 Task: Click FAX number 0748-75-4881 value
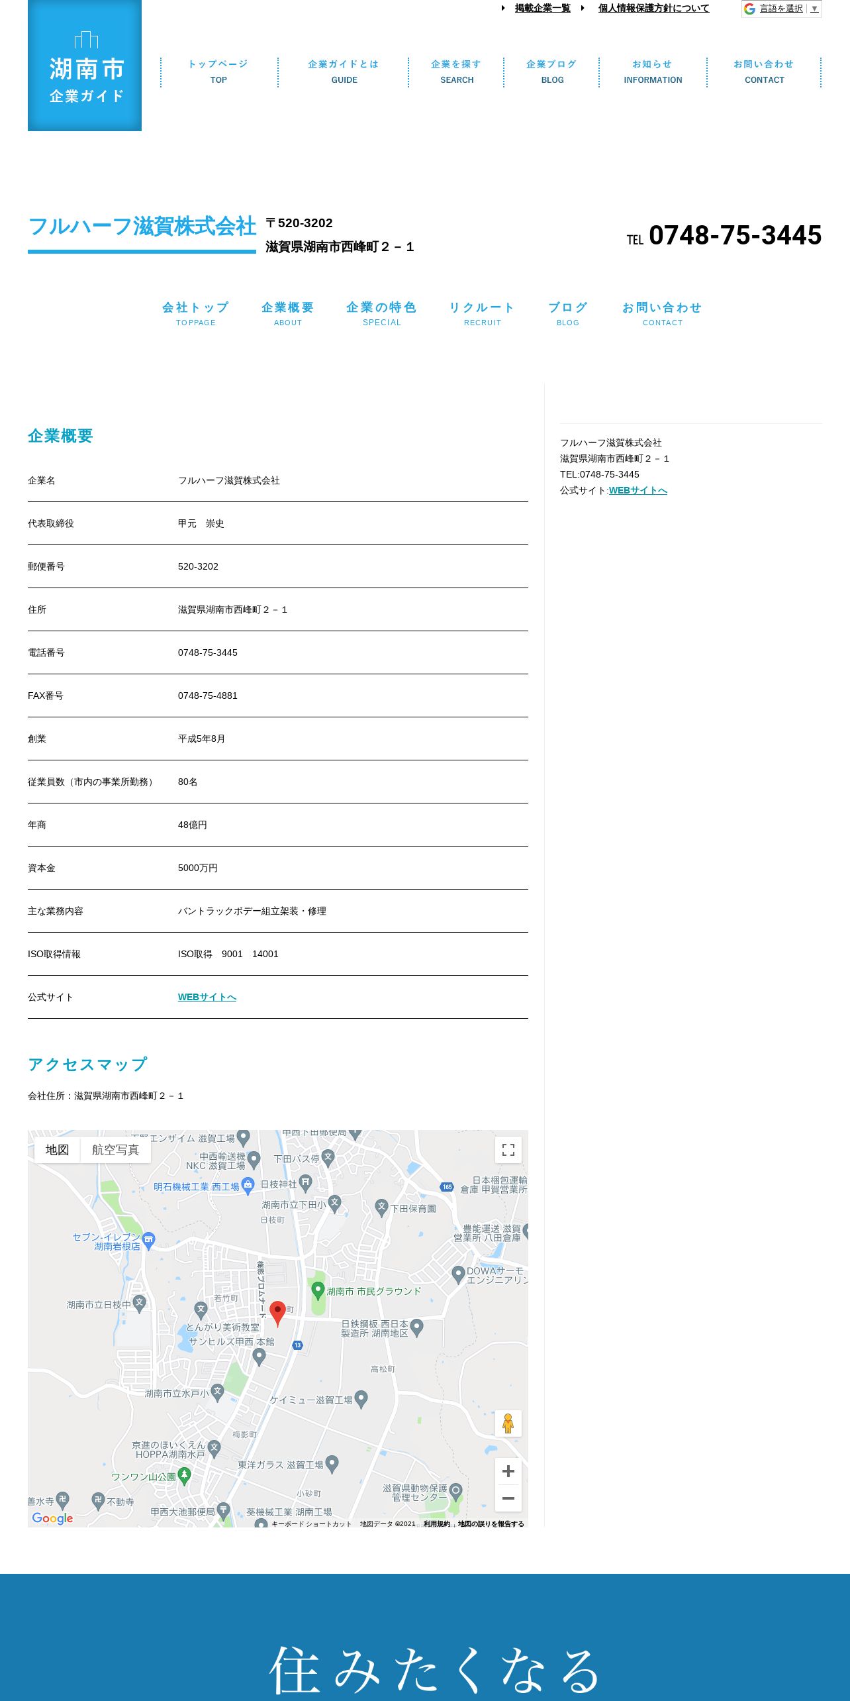click(208, 696)
